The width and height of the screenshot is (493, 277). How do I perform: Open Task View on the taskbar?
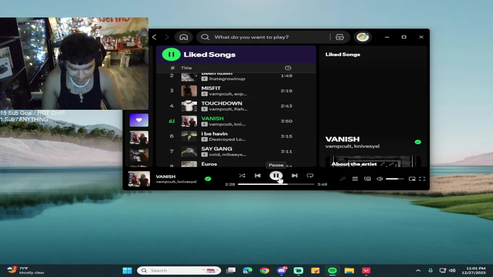tap(231, 270)
